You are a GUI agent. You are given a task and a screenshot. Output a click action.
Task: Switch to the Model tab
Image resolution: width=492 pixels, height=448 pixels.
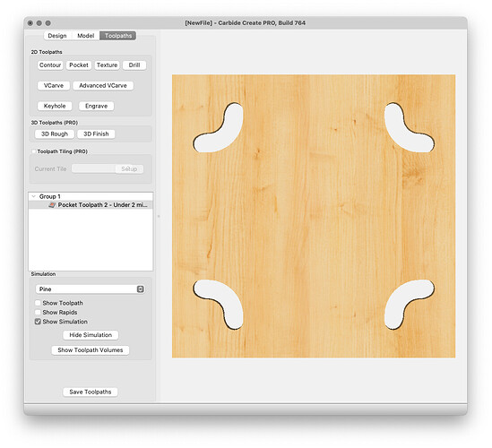(86, 36)
